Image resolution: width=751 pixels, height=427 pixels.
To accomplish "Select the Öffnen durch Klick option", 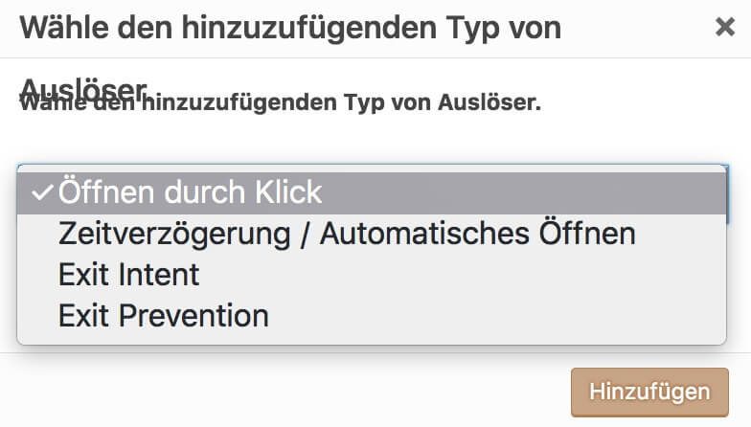I will pos(191,192).
